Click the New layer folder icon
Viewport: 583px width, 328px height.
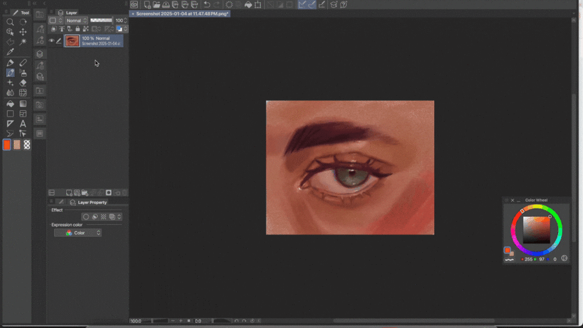(x=85, y=193)
